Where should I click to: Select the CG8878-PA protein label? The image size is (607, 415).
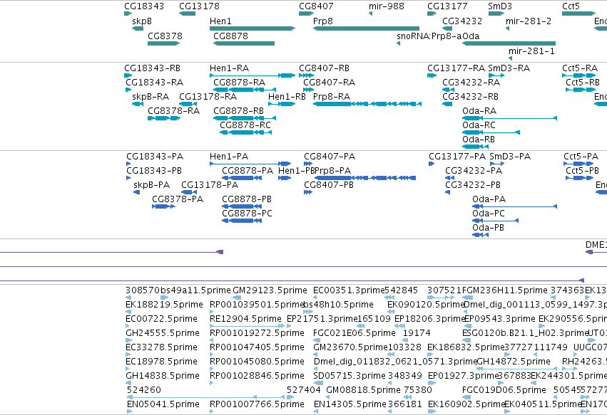point(248,171)
